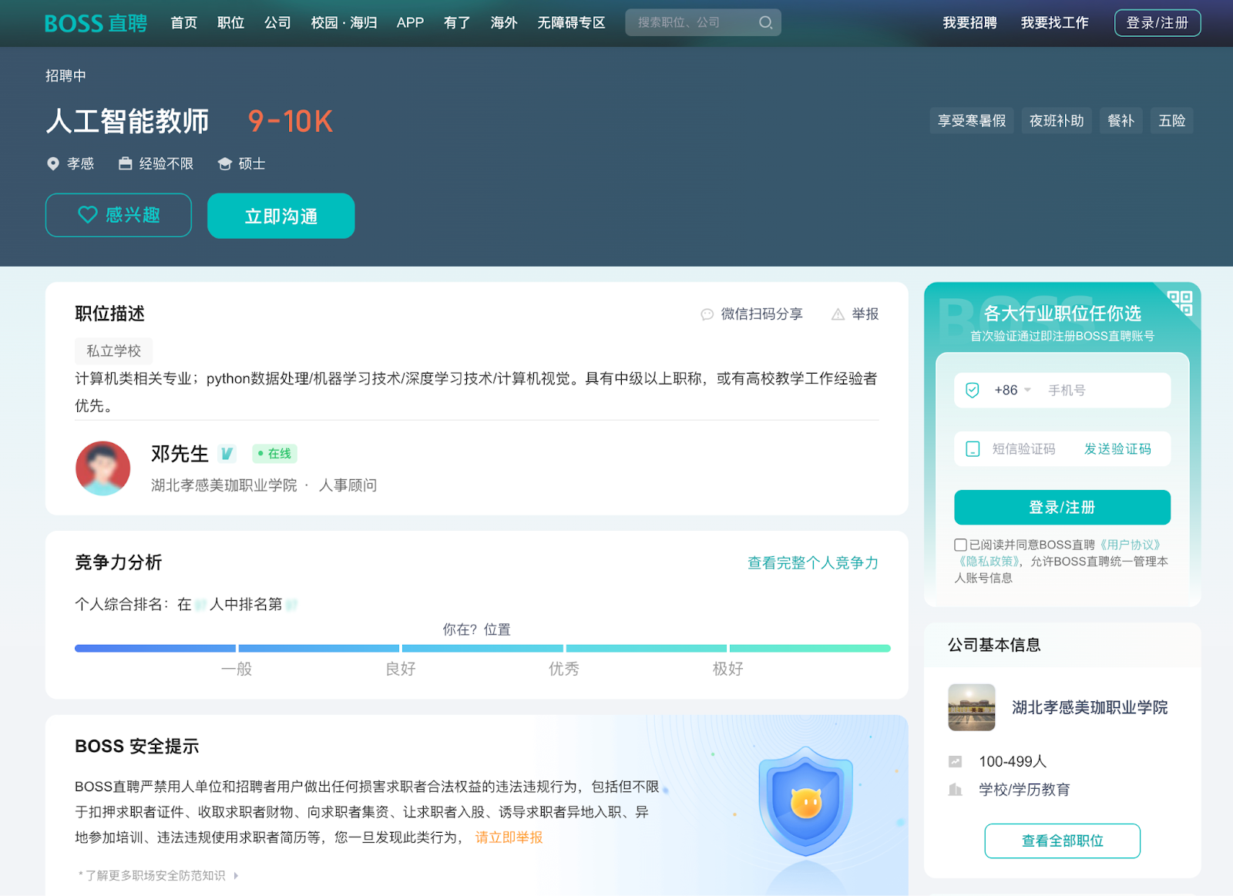1233x896 pixels.
Task: Focus the 短信验证码 input field
Action: coord(1023,448)
